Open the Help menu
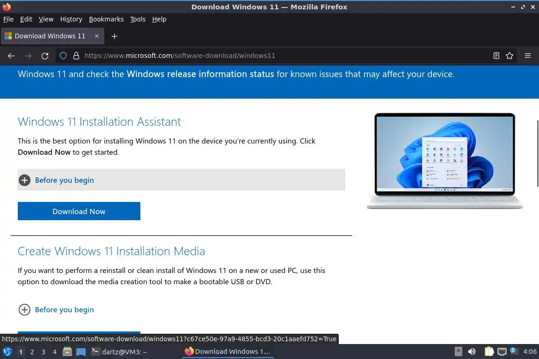This screenshot has width=539, height=359. 159,19
